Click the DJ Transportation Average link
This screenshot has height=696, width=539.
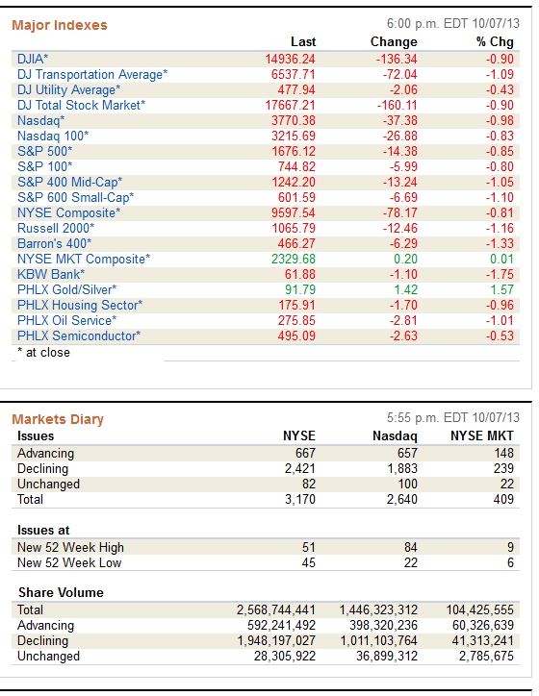click(x=92, y=74)
